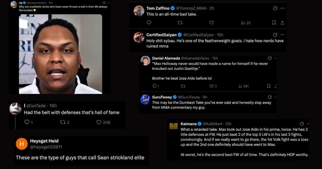Like Daniel Alameda's Jose Aldo tweet
The height and width of the screenshot is (169, 322).
211,86
